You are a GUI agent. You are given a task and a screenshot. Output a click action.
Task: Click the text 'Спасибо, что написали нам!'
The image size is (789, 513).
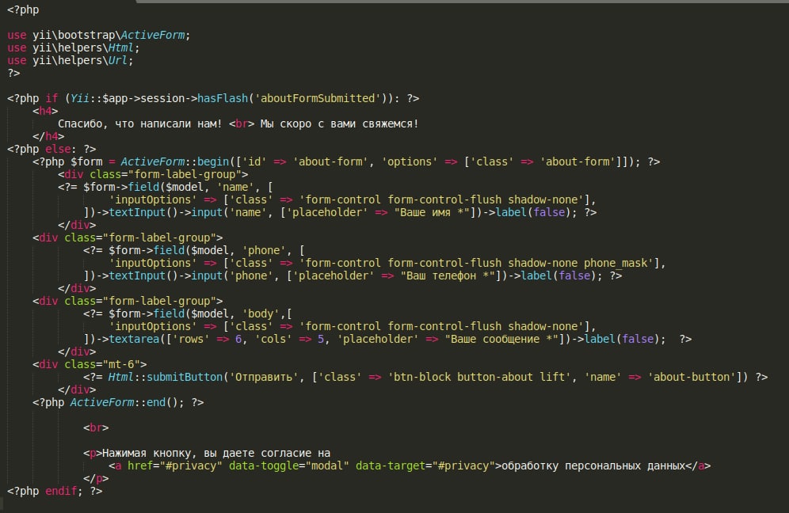[140, 123]
